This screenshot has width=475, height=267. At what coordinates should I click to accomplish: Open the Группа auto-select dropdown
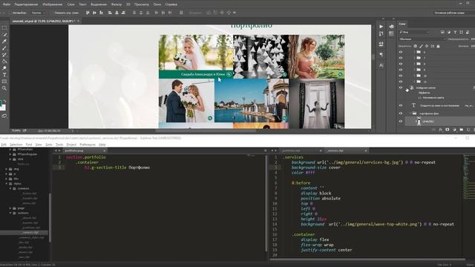(38, 13)
